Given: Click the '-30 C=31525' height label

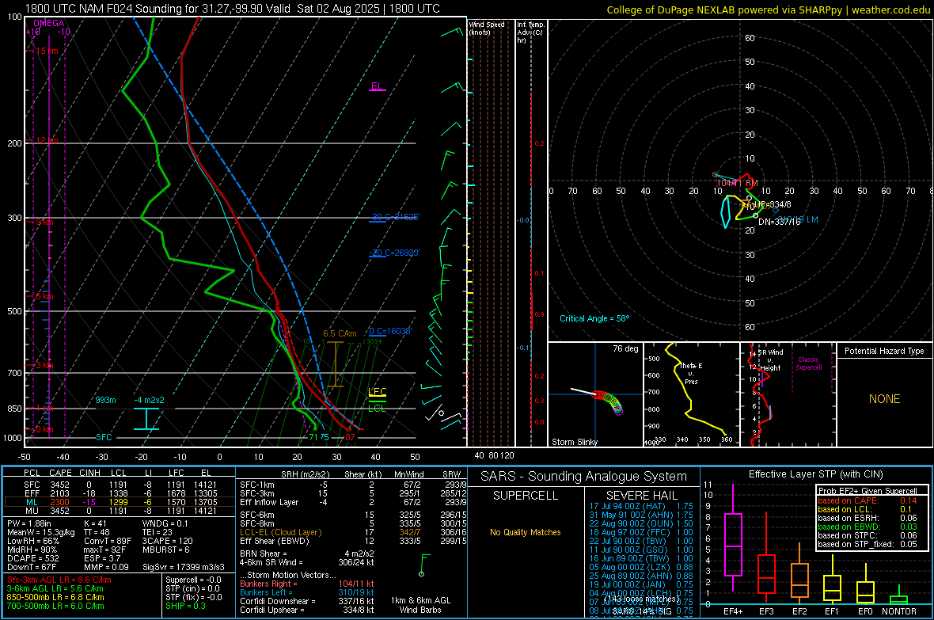Looking at the screenshot, I should click(394, 217).
